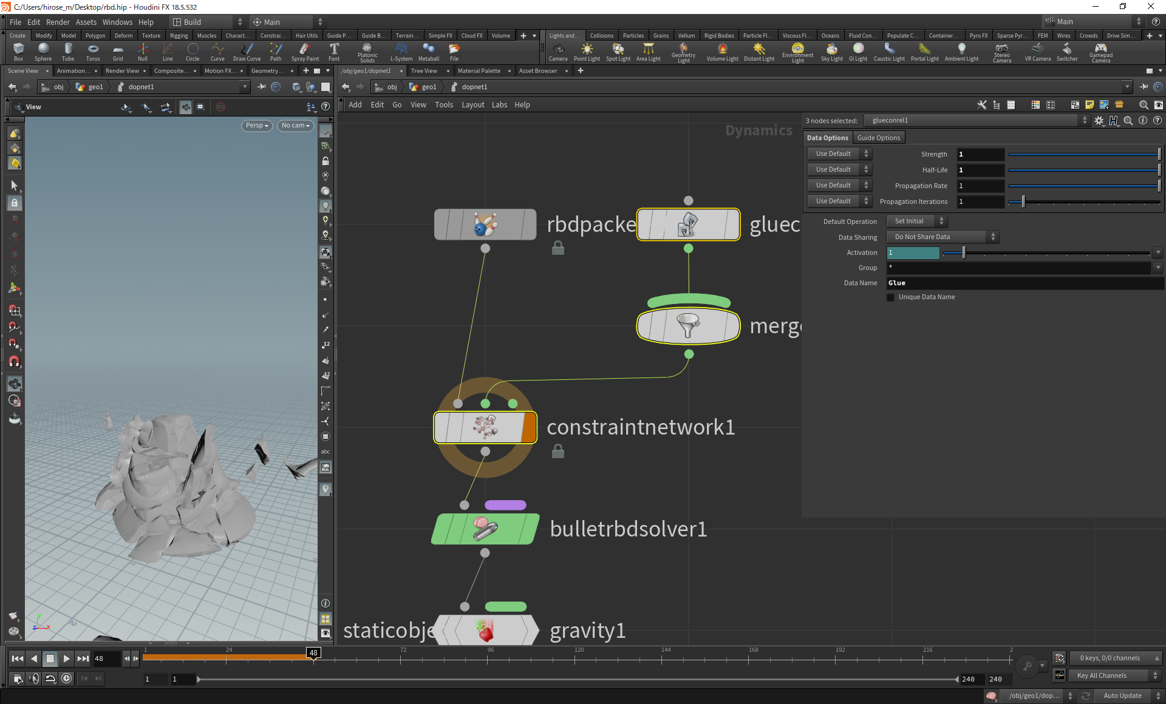
Task: Select the merge node
Action: (x=688, y=326)
